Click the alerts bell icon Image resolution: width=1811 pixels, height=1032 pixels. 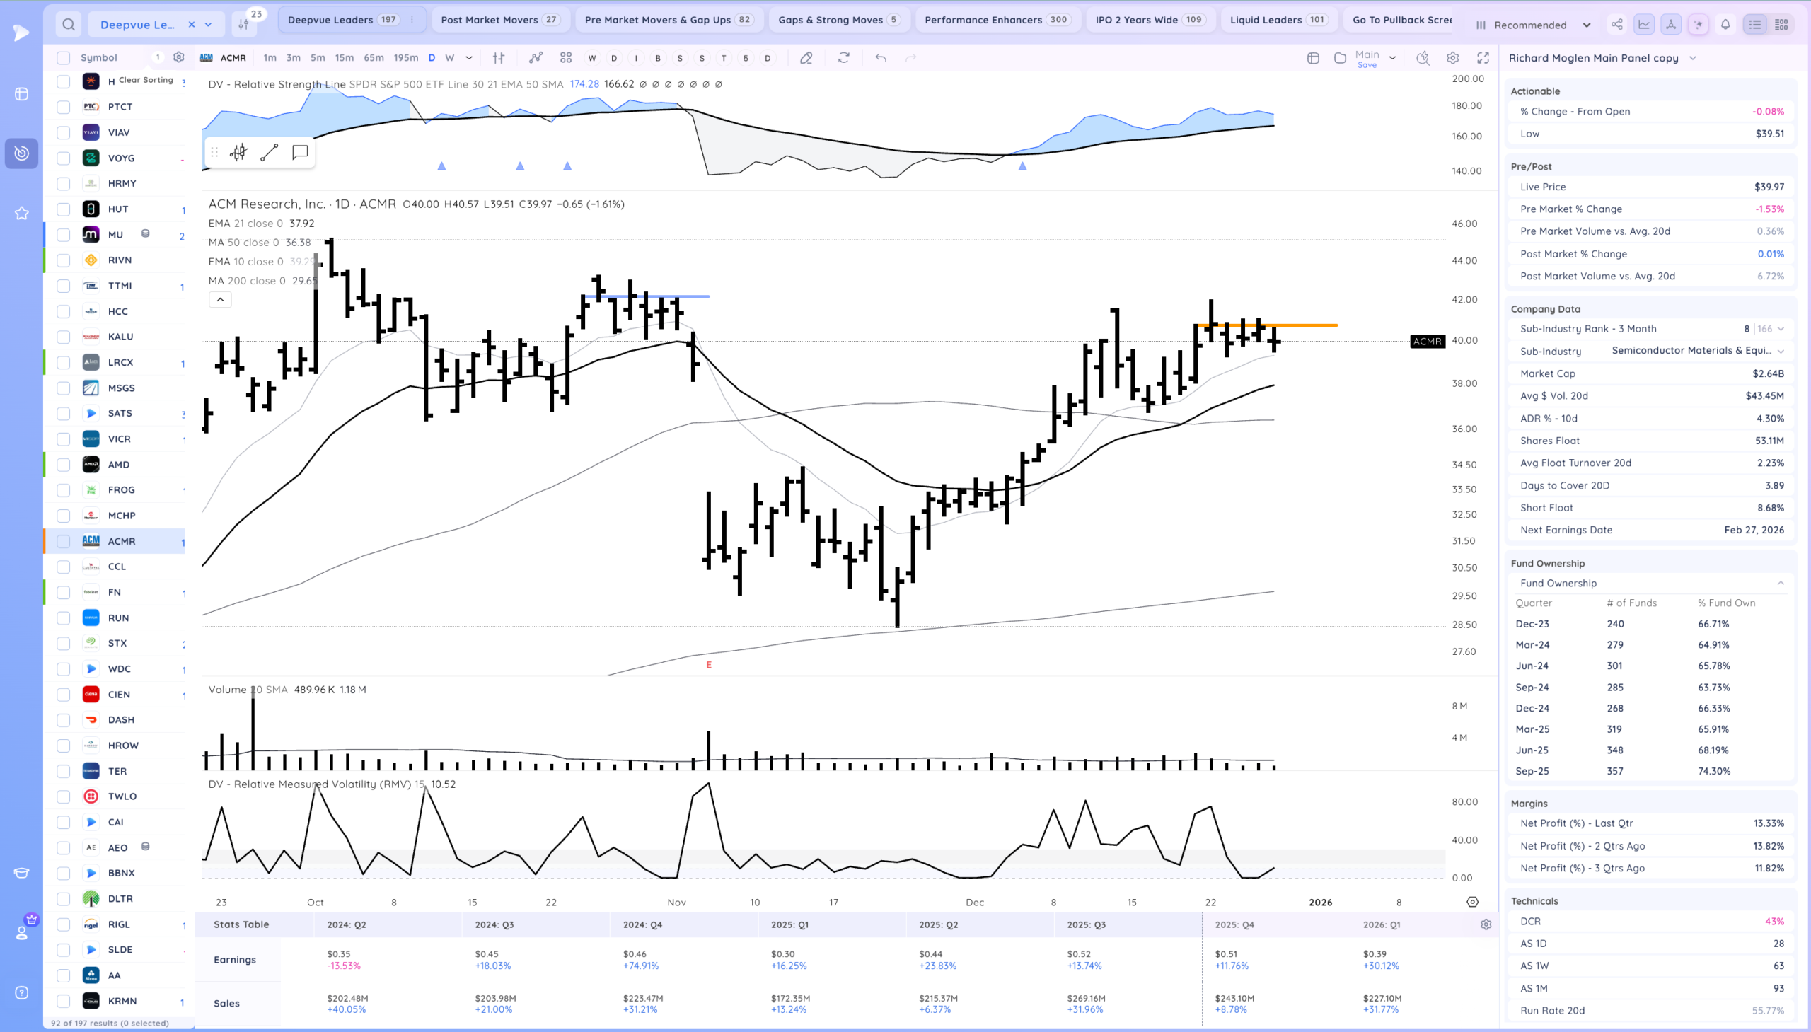[x=1725, y=25]
